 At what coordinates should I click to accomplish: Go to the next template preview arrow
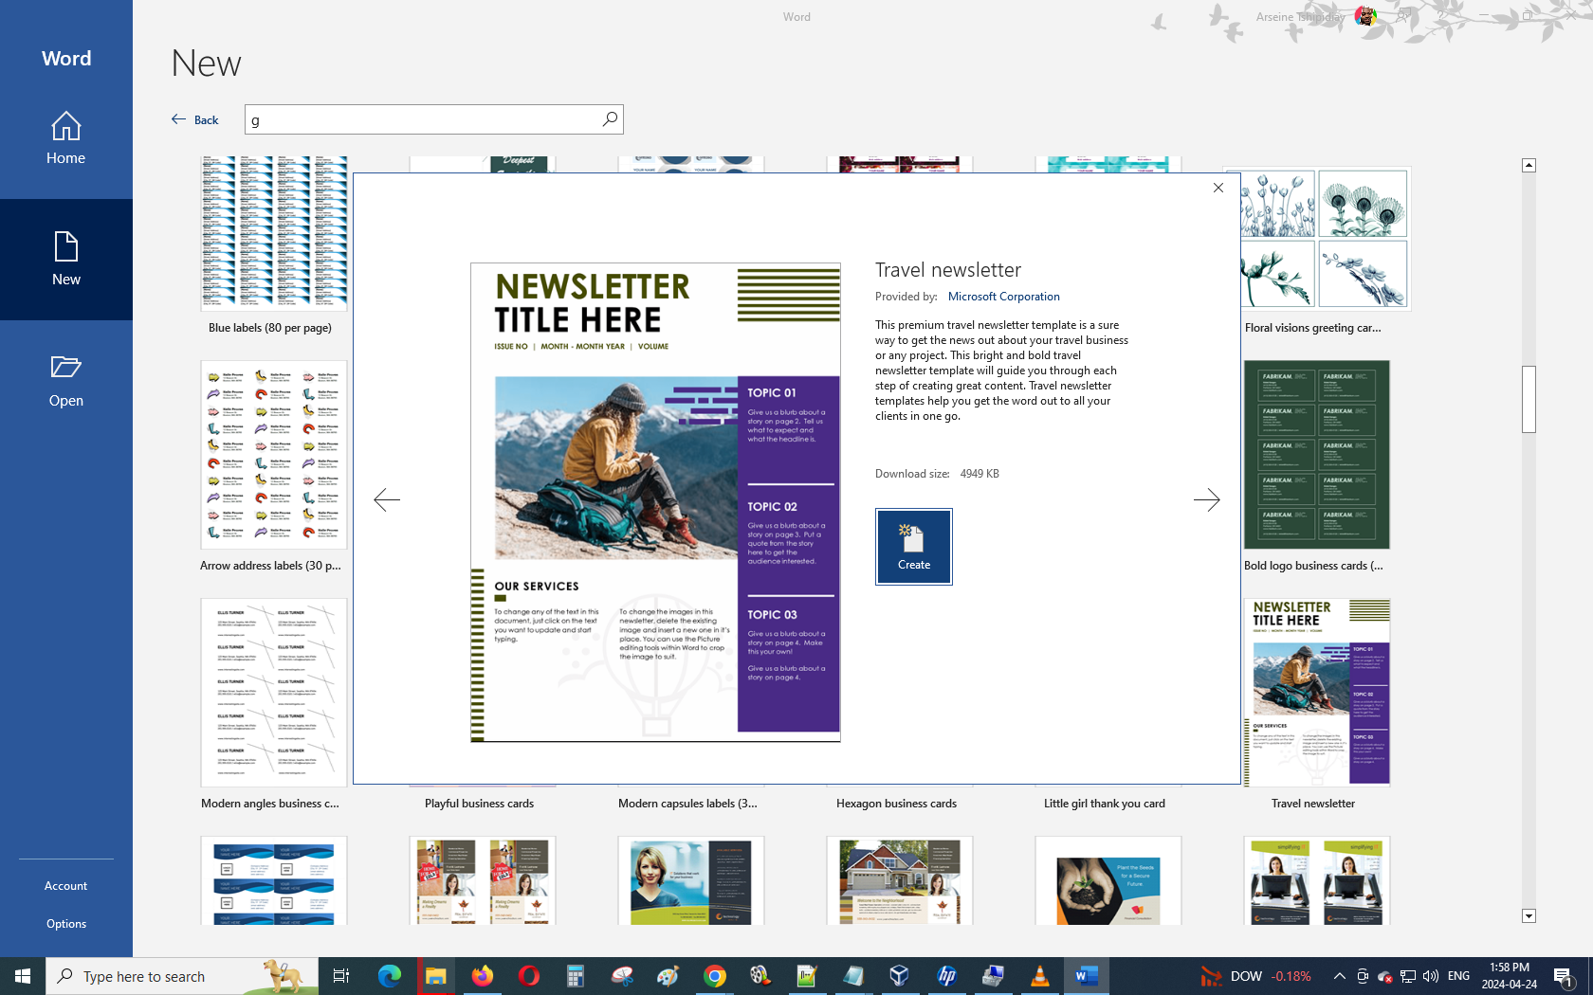click(x=1206, y=499)
